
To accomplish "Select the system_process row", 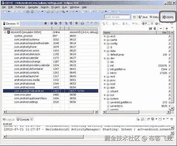I will click(x=51, y=36).
